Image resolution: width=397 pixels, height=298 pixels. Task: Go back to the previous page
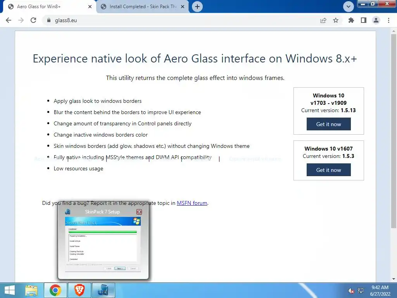click(x=9, y=20)
